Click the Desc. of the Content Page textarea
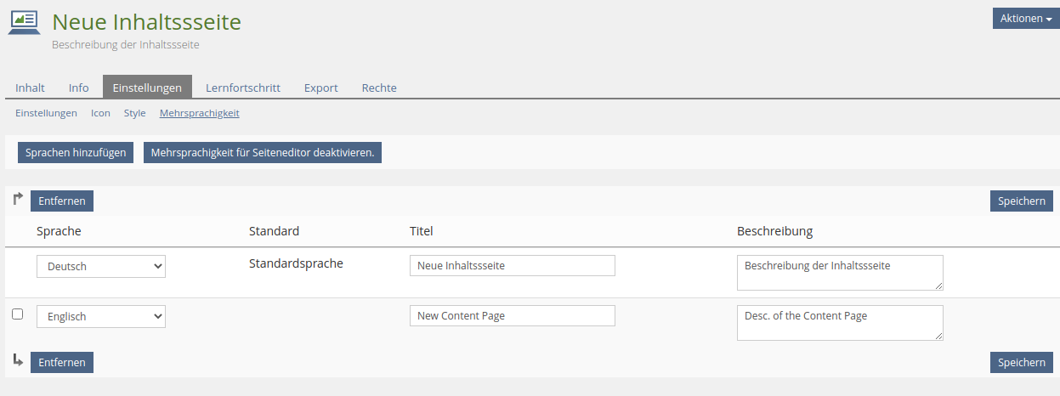The height and width of the screenshot is (396, 1060). click(x=839, y=323)
